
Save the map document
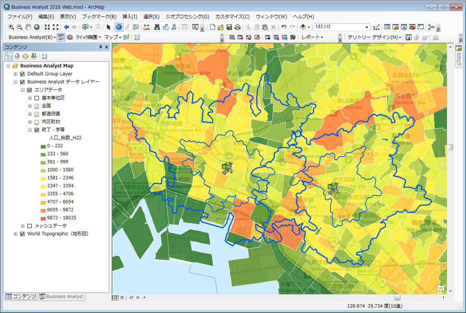coord(229,27)
